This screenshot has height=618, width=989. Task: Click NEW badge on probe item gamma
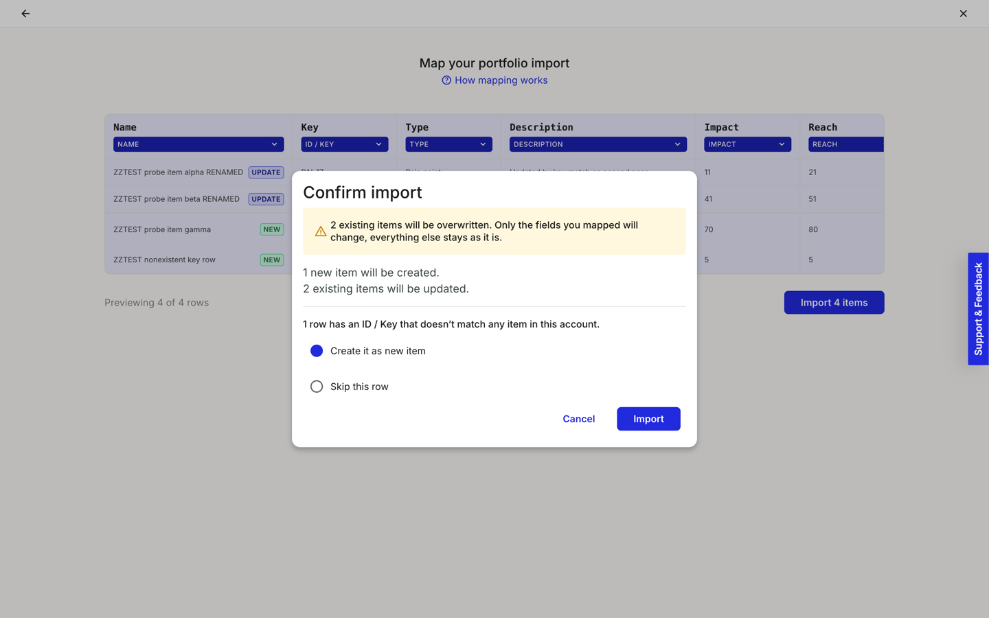[272, 229]
